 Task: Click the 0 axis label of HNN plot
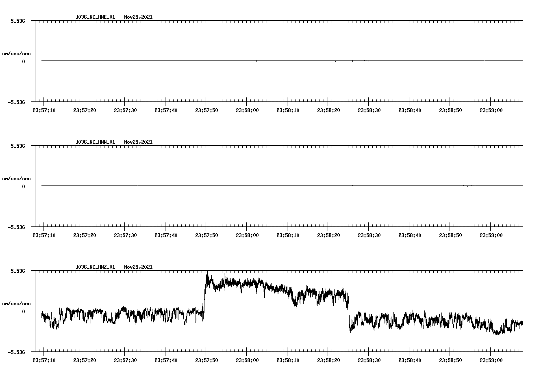pyautogui.click(x=24, y=186)
